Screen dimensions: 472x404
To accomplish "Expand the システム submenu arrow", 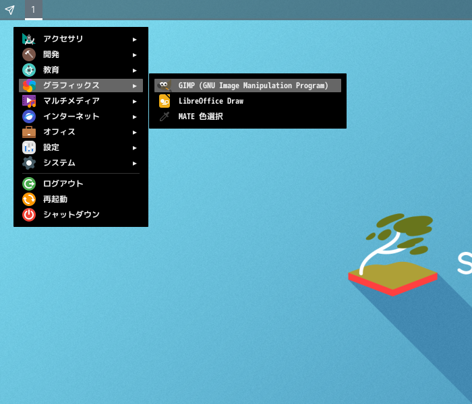I will (135, 163).
